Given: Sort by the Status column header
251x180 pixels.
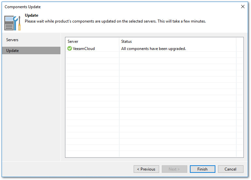Looking at the screenshot, I should [177, 41].
